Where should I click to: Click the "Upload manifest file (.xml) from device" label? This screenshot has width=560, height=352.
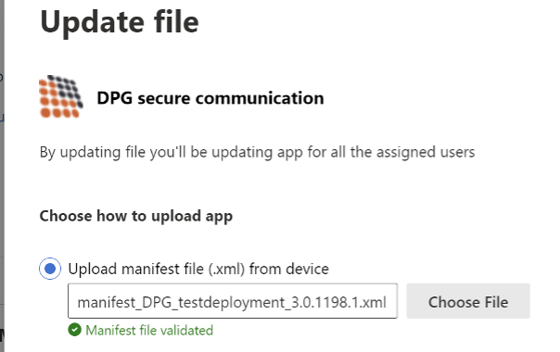coord(198,269)
